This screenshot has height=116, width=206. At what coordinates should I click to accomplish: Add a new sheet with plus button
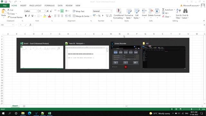coord(24,106)
